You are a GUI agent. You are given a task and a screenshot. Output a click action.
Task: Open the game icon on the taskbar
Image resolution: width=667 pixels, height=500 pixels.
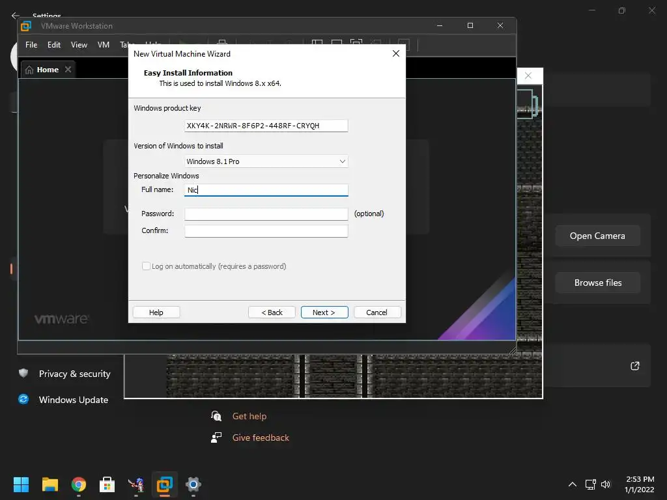pyautogui.click(x=136, y=484)
